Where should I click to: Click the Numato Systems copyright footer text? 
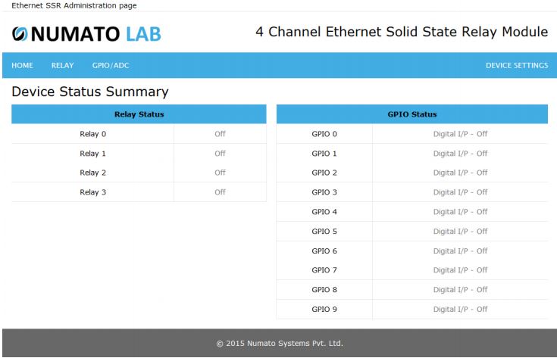point(280,344)
